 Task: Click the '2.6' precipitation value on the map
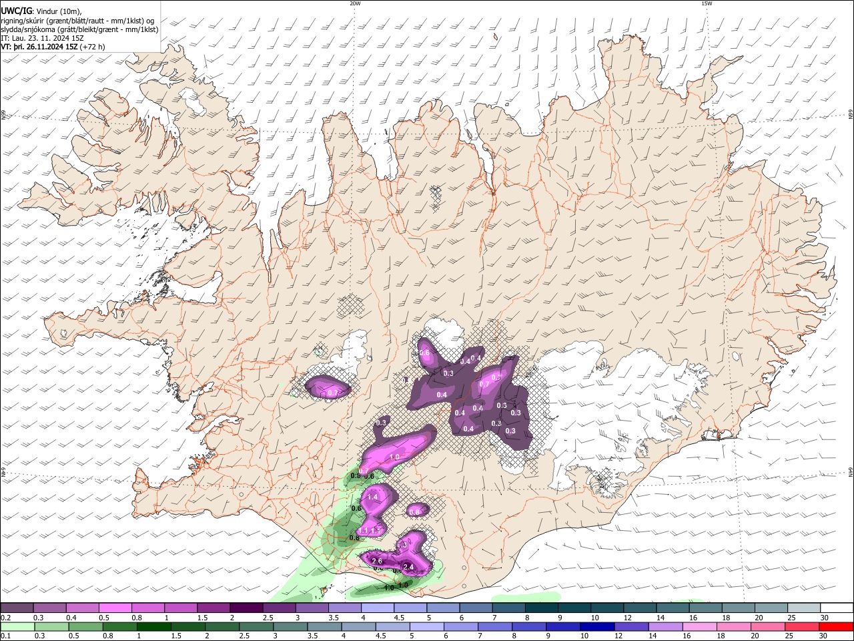(376, 560)
